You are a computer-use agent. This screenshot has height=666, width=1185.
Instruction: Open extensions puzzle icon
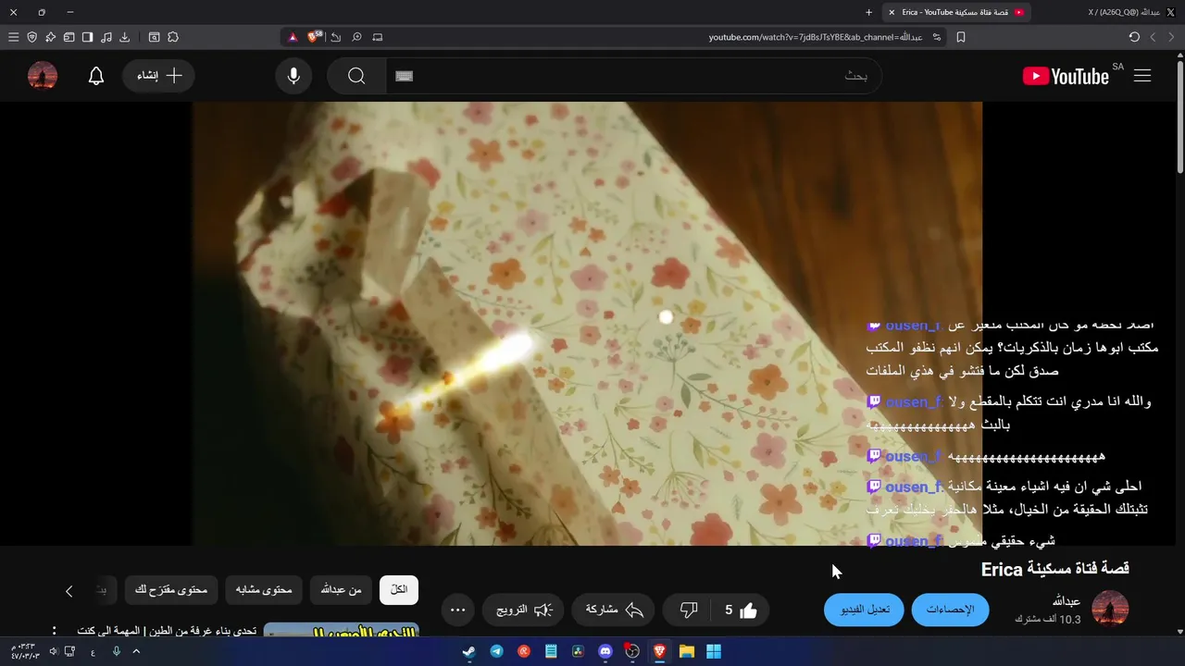173,37
